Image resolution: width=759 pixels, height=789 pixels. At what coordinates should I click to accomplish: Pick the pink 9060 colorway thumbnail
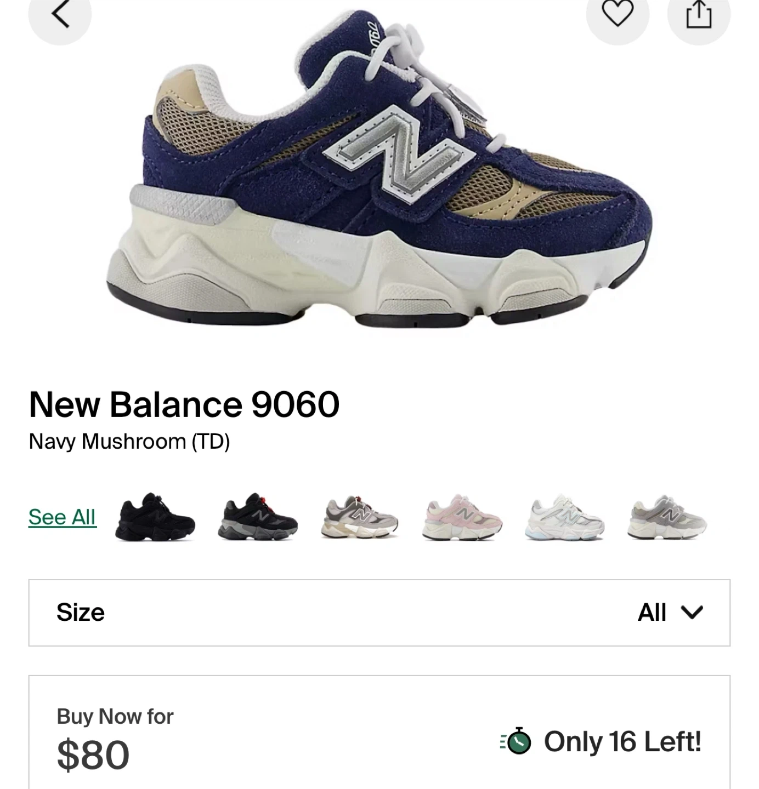point(462,517)
